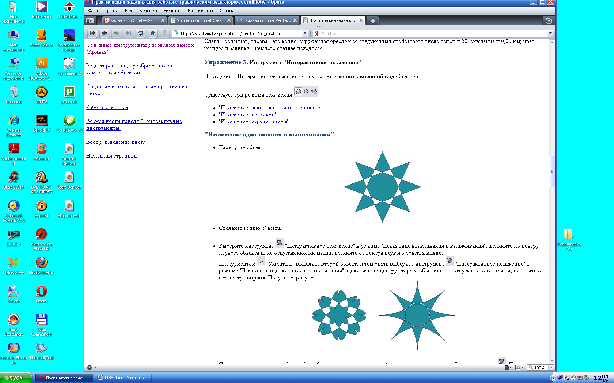This screenshot has width=614, height=383.
Task: Click the Yandex search input field
Action: 433,33
